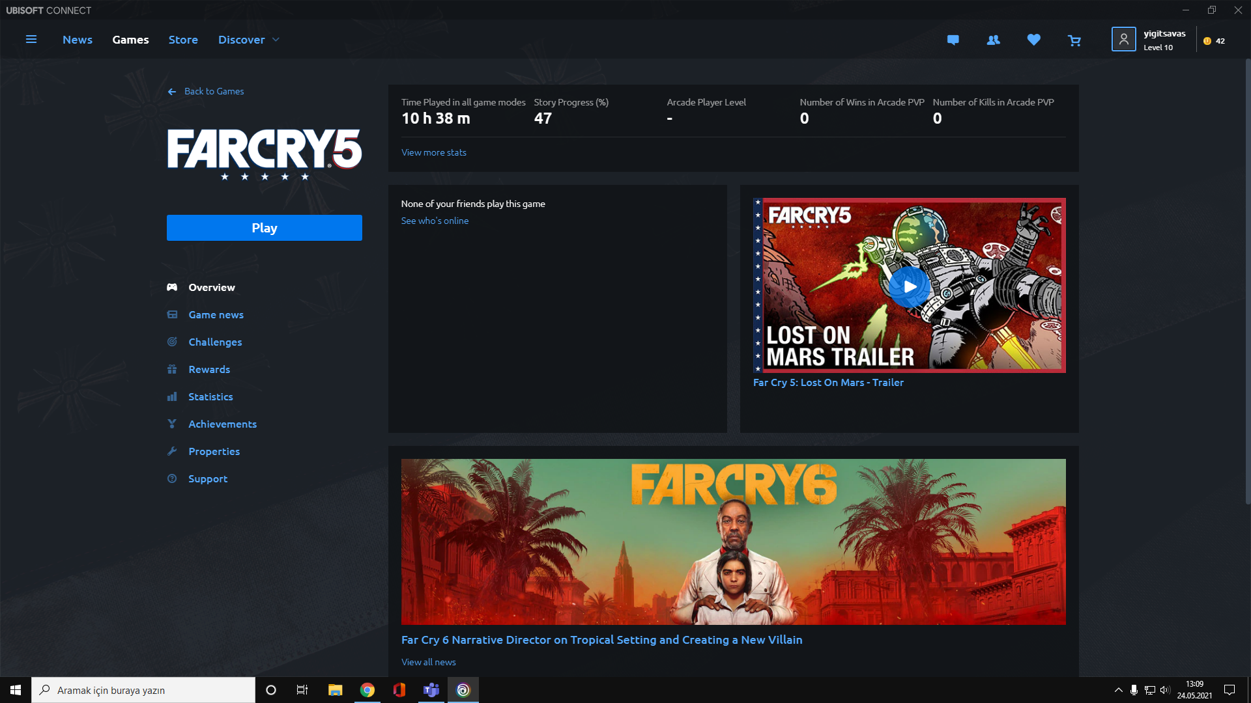Image resolution: width=1251 pixels, height=703 pixels.
Task: Open Ubisoft Connect in the taskbar
Action: pos(463,690)
